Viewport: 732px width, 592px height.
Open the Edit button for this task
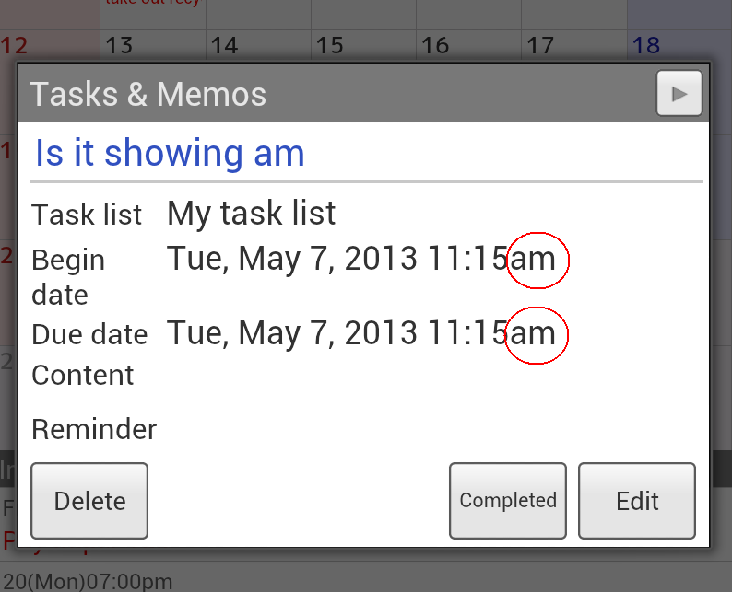637,500
